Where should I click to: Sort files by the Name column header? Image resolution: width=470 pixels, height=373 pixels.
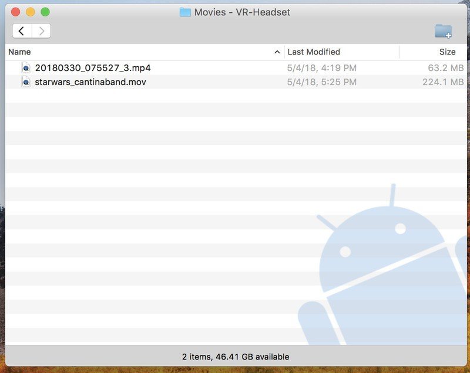coord(19,52)
